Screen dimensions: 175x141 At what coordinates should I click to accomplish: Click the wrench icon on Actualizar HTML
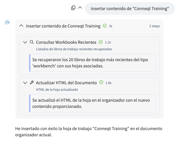click(x=32, y=83)
